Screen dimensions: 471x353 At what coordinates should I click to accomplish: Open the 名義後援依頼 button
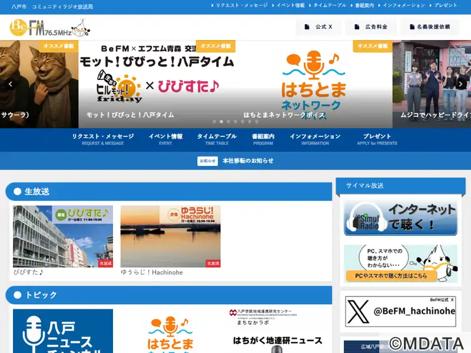[430, 27]
